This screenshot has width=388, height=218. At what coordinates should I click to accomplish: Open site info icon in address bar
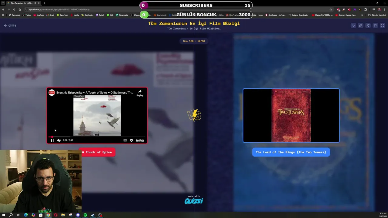coord(26,9)
